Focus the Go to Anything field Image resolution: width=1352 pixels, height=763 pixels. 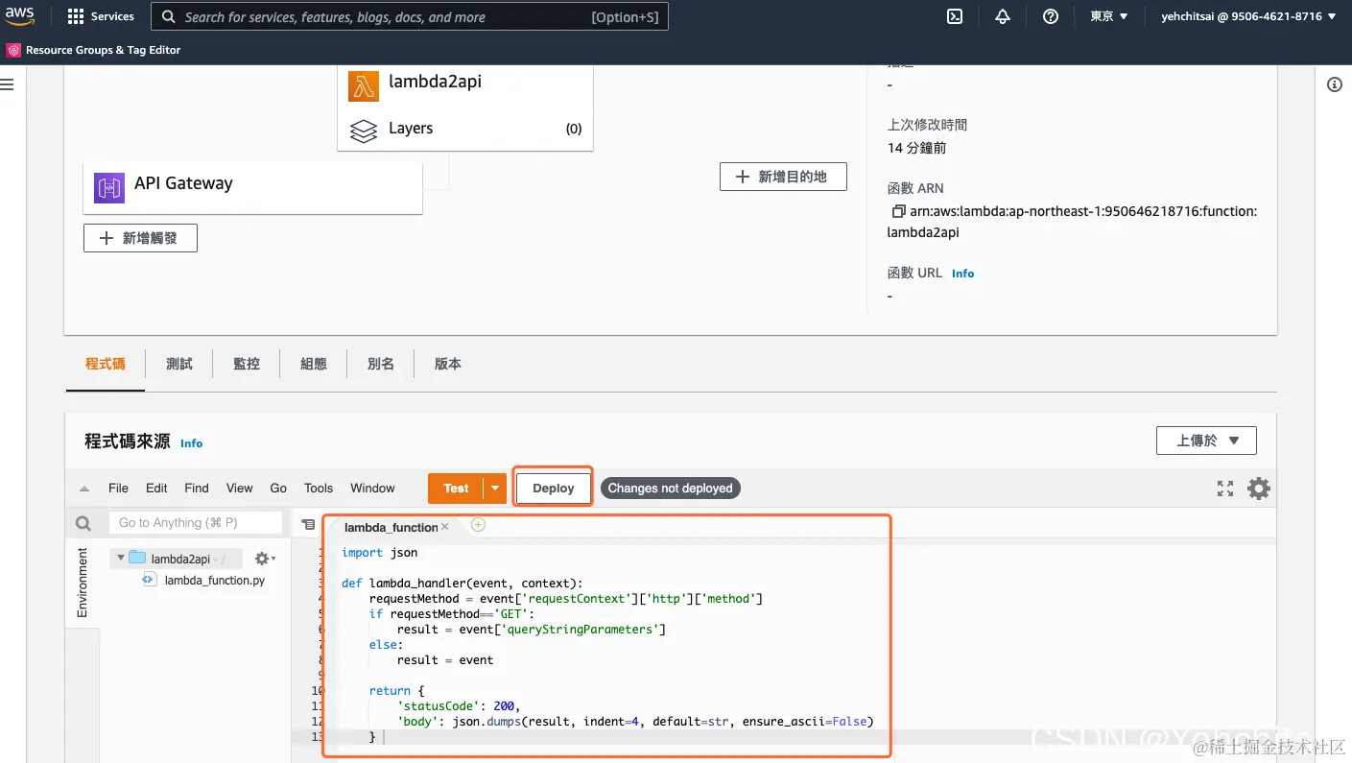(196, 523)
